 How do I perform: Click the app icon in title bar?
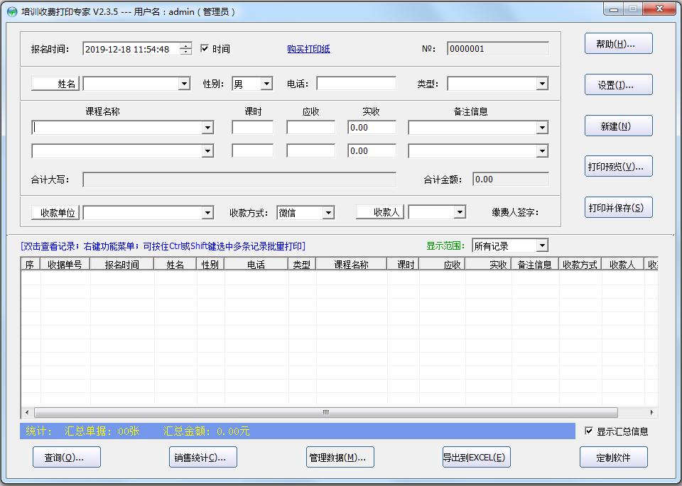point(11,11)
